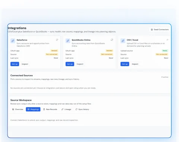This screenshot has width=179, height=142.
Task: Inspect the CSV / Excel integration
Action: coord(135,64)
